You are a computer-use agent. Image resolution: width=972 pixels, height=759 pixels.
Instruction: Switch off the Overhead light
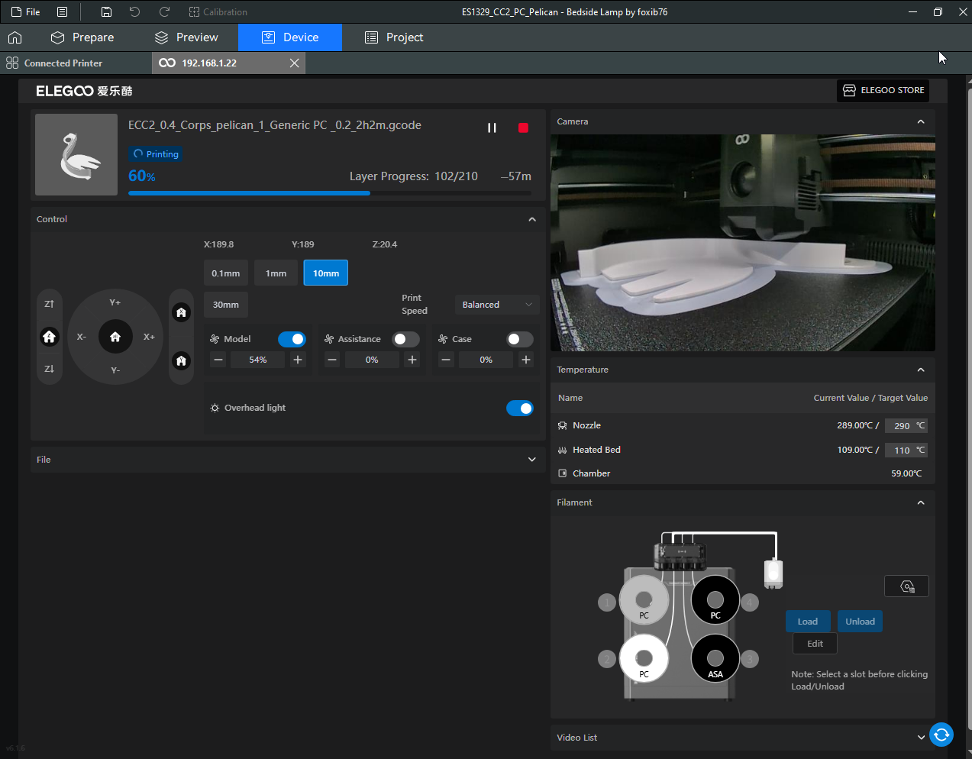pyautogui.click(x=520, y=409)
